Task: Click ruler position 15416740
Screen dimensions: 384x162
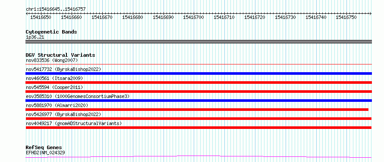Action: coord(316,17)
